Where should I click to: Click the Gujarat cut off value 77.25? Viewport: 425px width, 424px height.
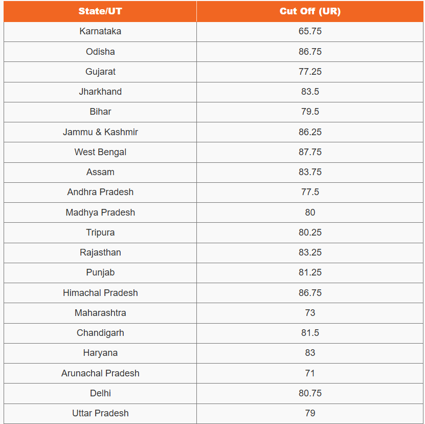click(310, 72)
